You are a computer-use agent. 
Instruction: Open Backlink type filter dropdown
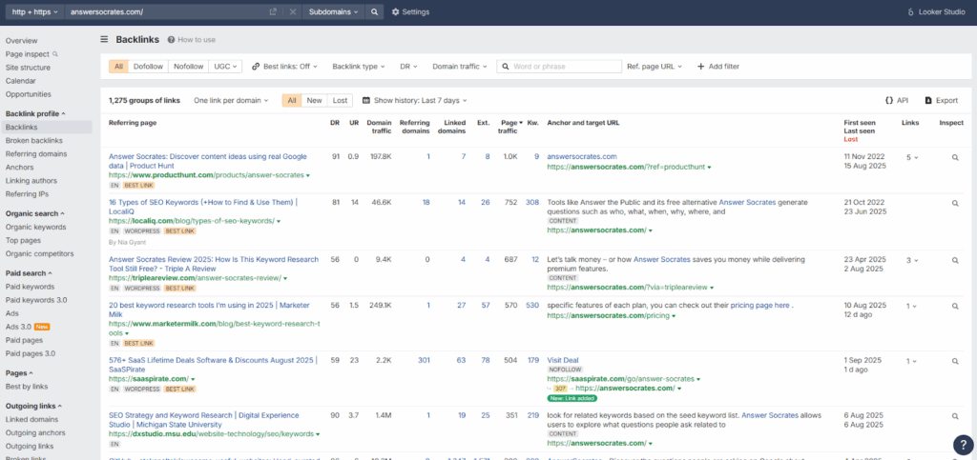coord(359,67)
